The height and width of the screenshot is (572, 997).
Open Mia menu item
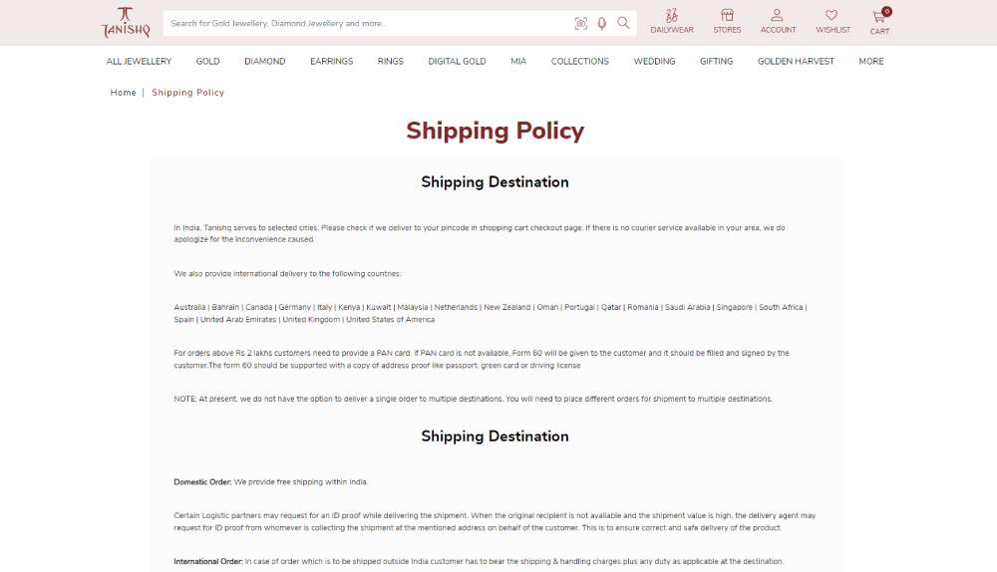518,61
